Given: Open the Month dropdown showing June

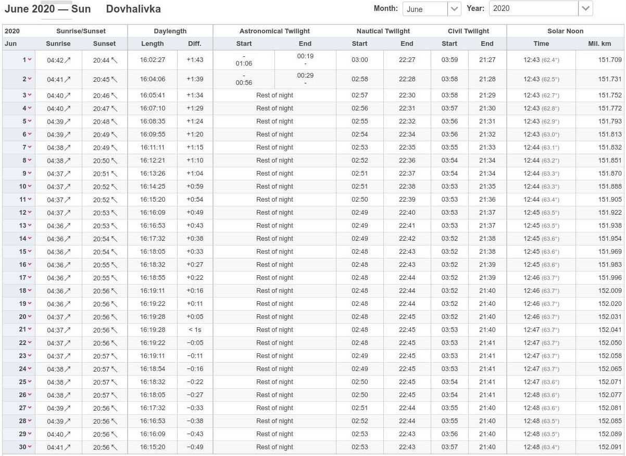Looking at the screenshot, I should pyautogui.click(x=431, y=9).
